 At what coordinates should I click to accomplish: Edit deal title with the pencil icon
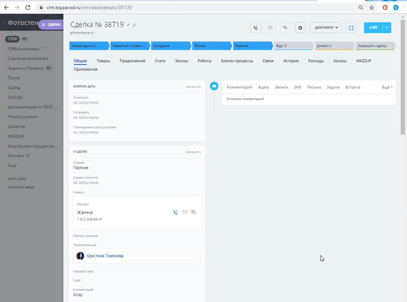point(128,25)
